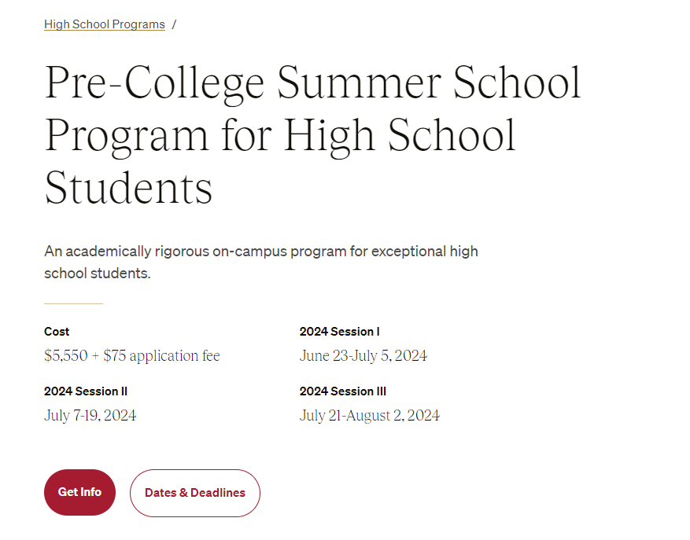Click the 'school students.' description line

click(x=98, y=273)
